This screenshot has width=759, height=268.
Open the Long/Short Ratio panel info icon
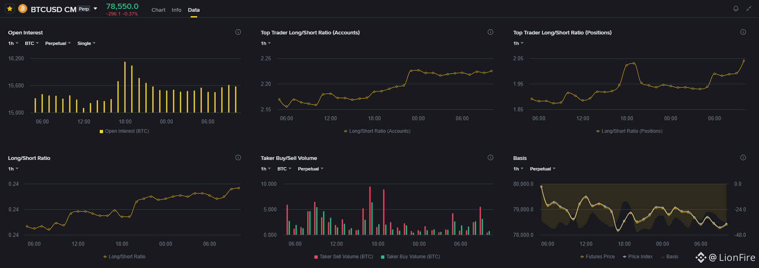[x=238, y=157]
